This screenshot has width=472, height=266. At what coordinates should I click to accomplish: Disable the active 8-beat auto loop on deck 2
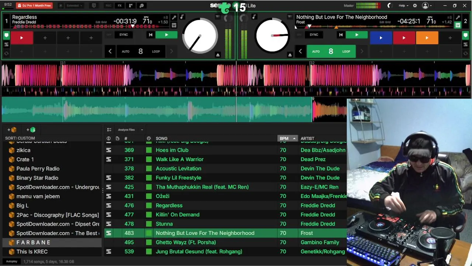[x=331, y=51]
